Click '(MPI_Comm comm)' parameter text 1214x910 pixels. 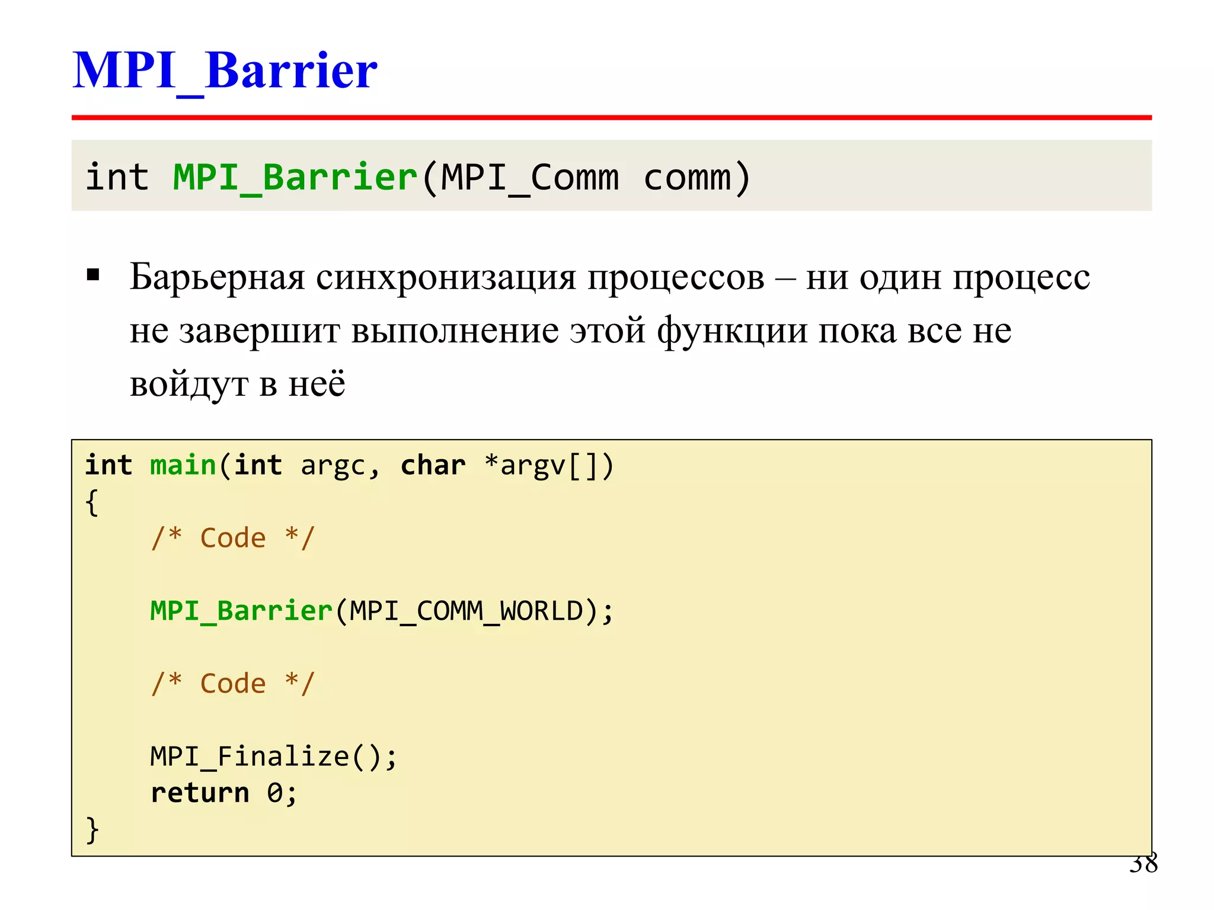(586, 178)
